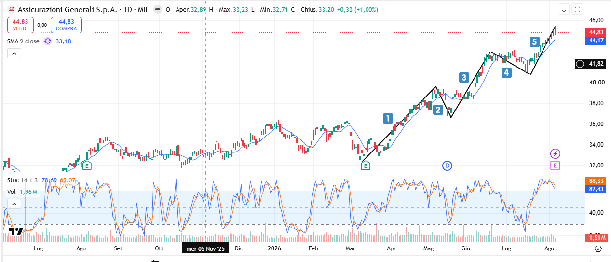Click the 38,00 price scale label
This screenshot has height=262, width=611.
tap(597, 103)
